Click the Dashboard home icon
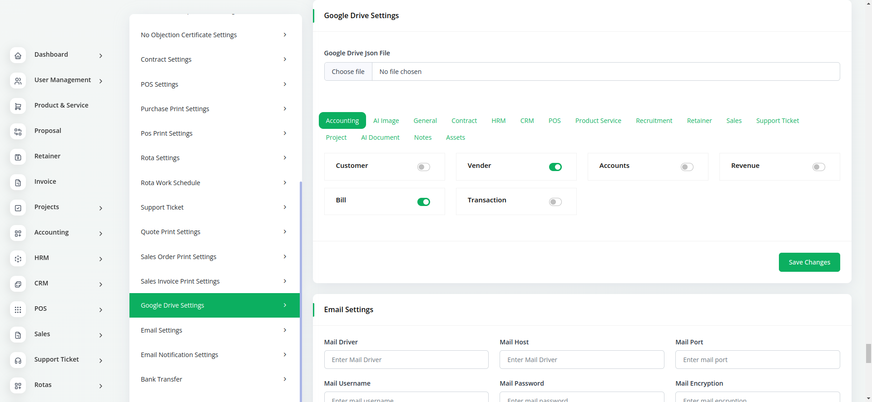 (18, 56)
